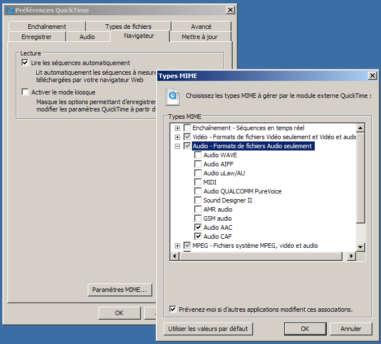
Task: Click the MIME list scroll left arrow
Action: (174, 256)
